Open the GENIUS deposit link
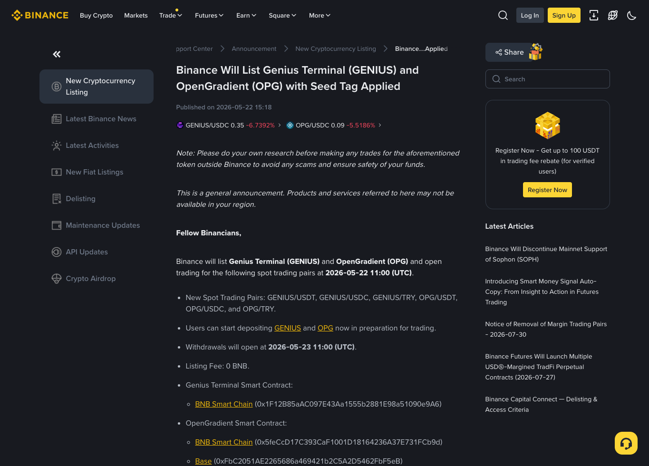The image size is (649, 466). tap(288, 328)
